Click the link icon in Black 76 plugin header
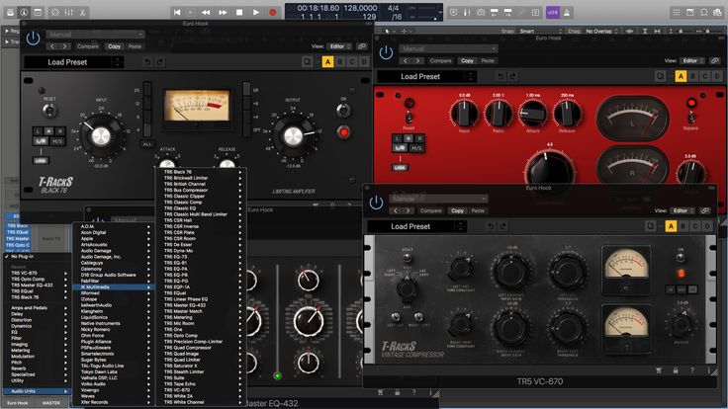 (363, 46)
